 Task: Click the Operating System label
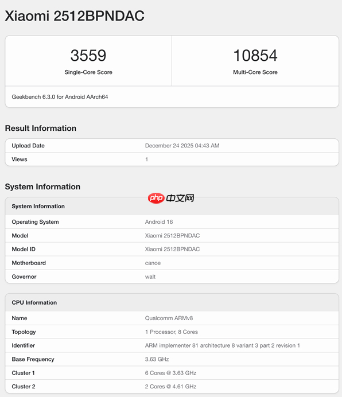pos(35,222)
